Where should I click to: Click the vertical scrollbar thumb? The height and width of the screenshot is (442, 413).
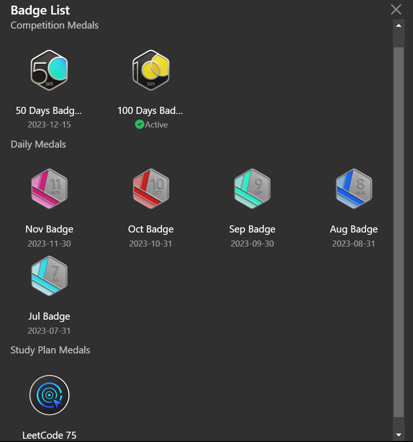click(x=398, y=232)
